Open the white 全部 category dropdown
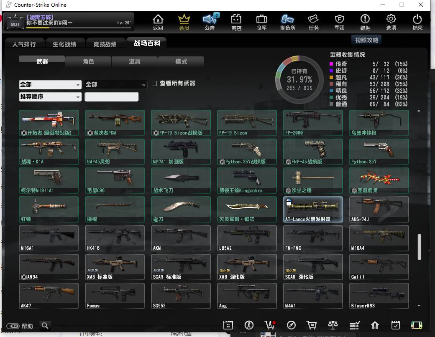The width and height of the screenshot is (435, 337). (x=50, y=84)
